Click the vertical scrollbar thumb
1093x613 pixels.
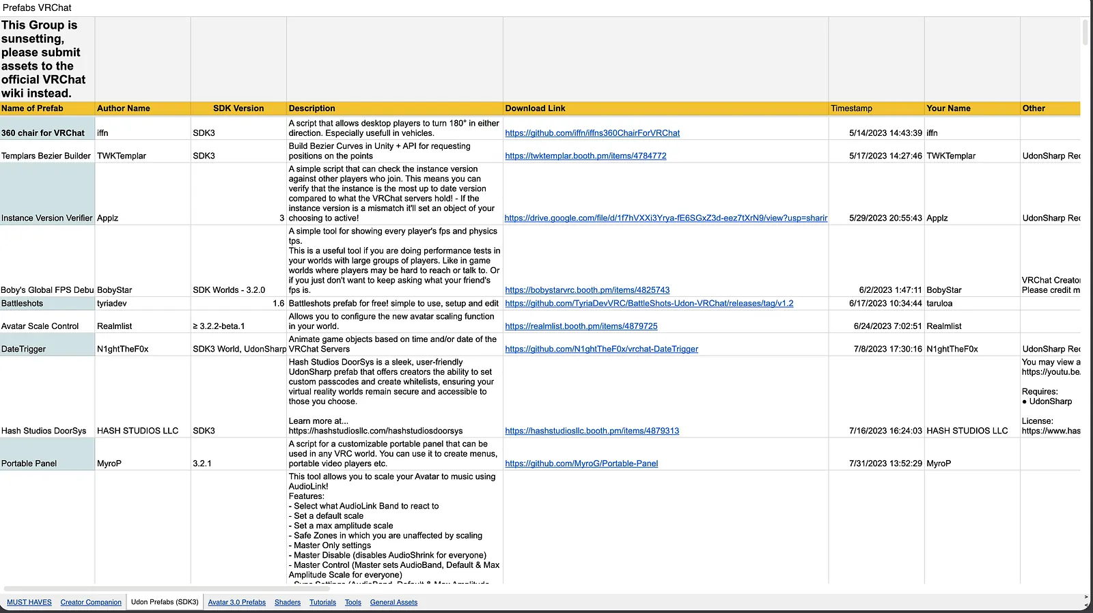(1085, 32)
